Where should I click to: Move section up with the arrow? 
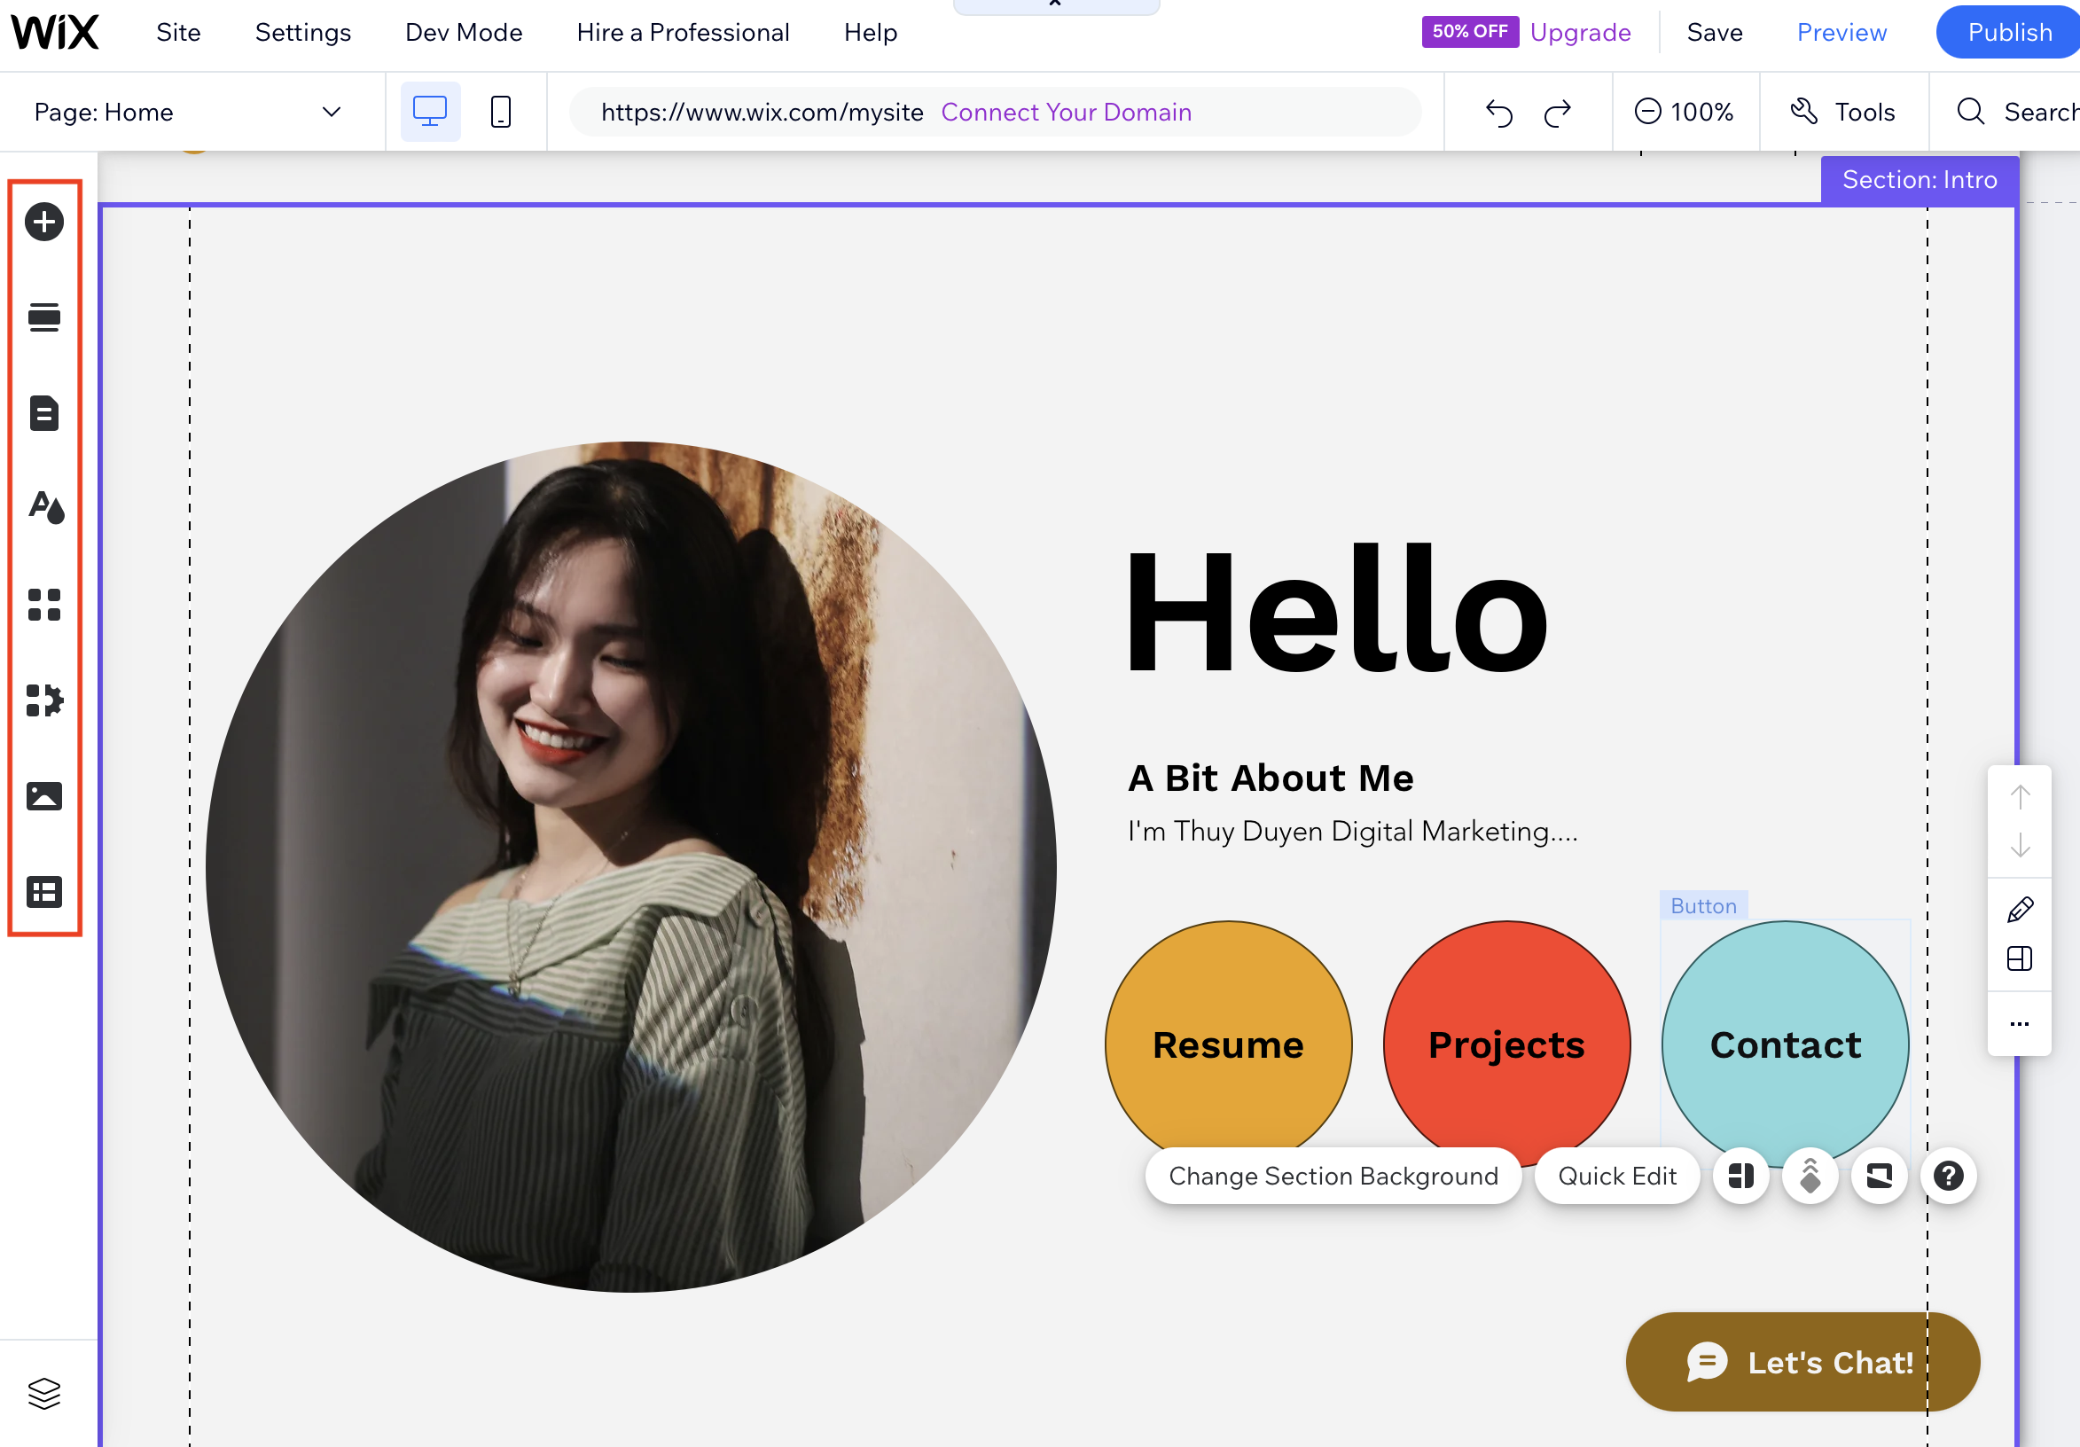click(x=2021, y=797)
